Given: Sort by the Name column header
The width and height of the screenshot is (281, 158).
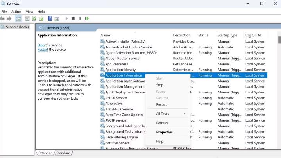Looking at the screenshot, I should pyautogui.click(x=105, y=35).
